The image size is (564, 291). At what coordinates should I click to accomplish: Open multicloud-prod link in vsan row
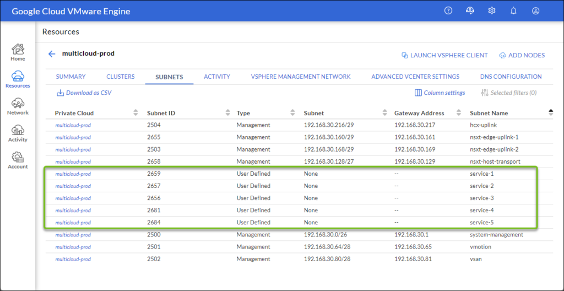[x=73, y=259]
